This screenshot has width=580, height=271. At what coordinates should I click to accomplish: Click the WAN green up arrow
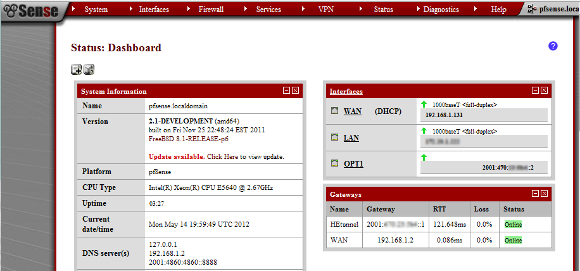pos(424,104)
